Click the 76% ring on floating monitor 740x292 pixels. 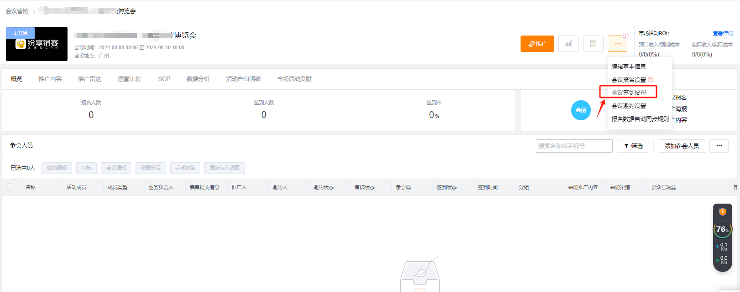[x=722, y=230]
